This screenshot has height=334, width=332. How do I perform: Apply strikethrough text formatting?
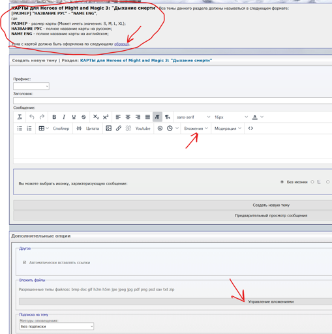(x=83, y=117)
